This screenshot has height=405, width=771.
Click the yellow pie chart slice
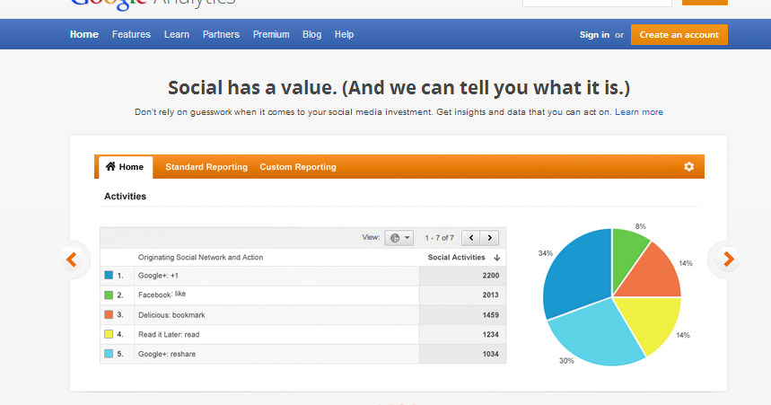654,321
